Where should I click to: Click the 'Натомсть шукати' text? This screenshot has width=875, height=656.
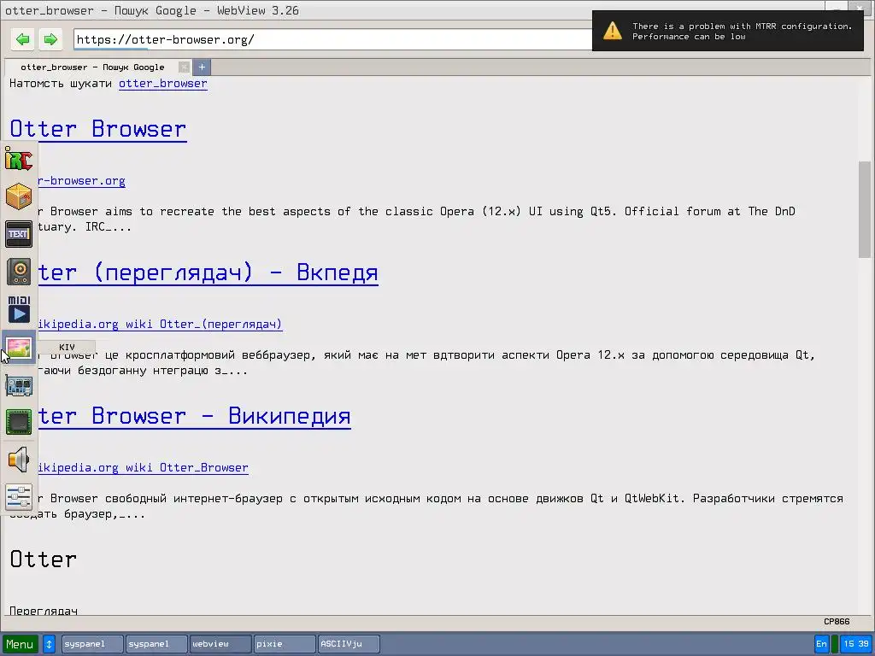[x=61, y=84]
